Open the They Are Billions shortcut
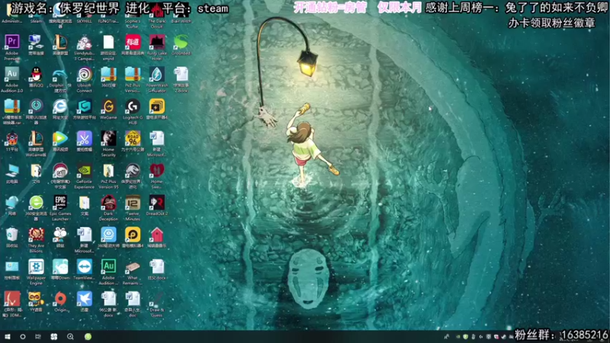The image size is (610, 343). tap(36, 235)
